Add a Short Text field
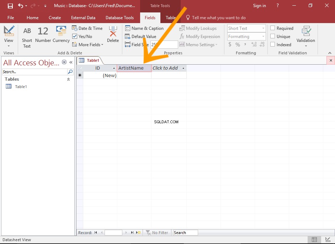This screenshot has height=244, width=335. coord(27,38)
